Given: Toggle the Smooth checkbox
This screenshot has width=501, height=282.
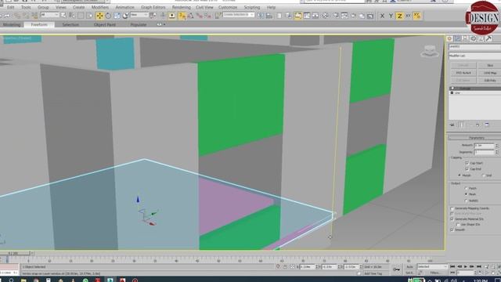Looking at the screenshot, I should pyautogui.click(x=452, y=230).
